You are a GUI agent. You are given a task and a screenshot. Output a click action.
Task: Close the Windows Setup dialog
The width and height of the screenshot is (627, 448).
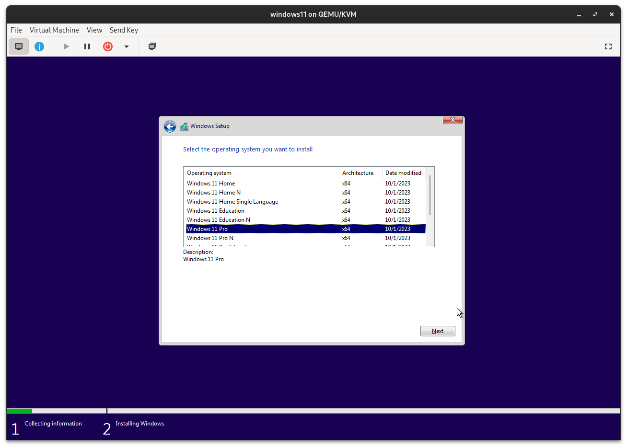[x=453, y=120]
